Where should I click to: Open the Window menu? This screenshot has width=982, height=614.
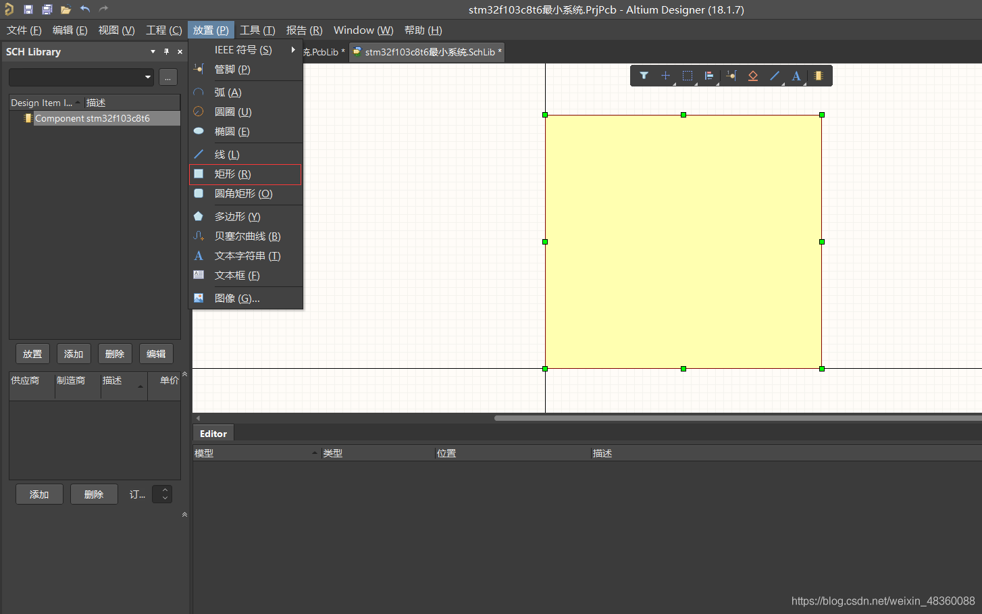(363, 30)
